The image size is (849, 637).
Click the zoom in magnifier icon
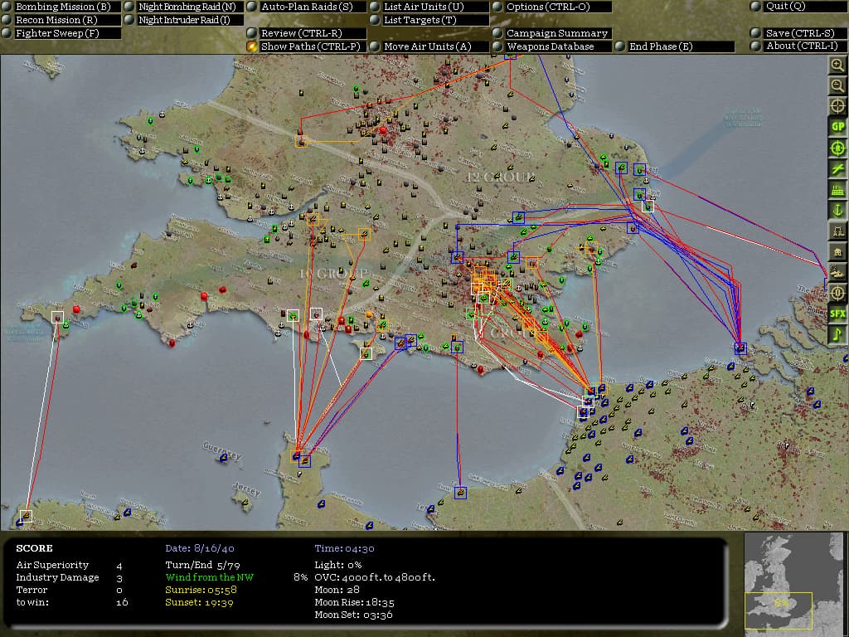pos(837,66)
